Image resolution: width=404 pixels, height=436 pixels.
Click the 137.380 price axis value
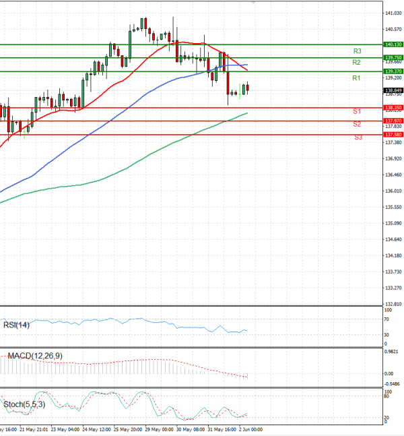pos(393,143)
